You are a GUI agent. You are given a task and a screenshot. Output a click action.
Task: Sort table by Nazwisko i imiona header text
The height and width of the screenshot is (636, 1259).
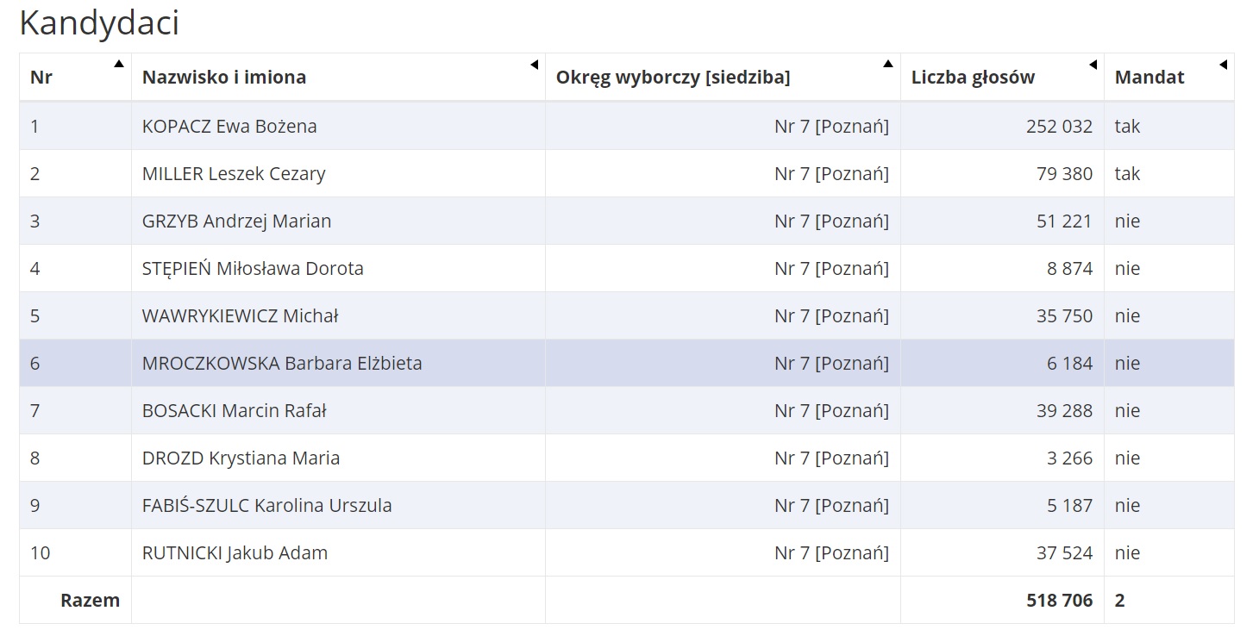[224, 78]
